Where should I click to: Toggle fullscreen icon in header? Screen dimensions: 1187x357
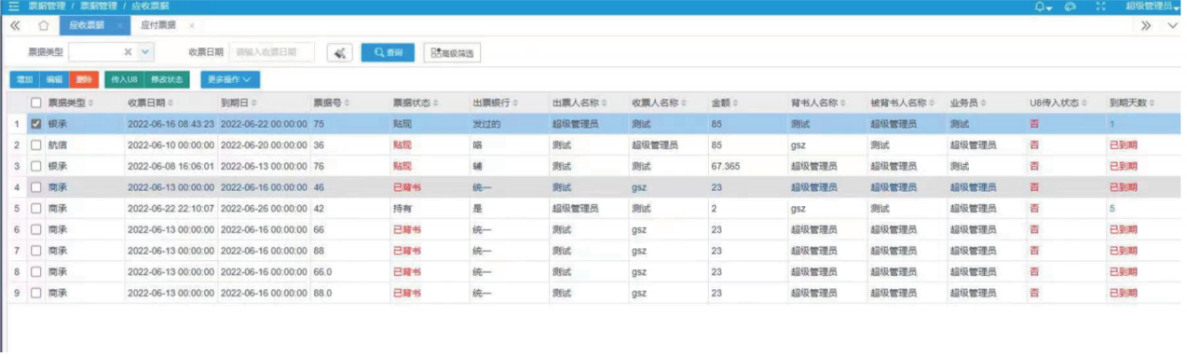coord(1100,7)
